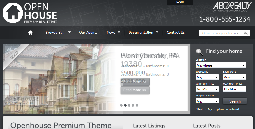Expand Browse By... dropdown arrow
This screenshot has width=255, height=129.
coord(70,32)
